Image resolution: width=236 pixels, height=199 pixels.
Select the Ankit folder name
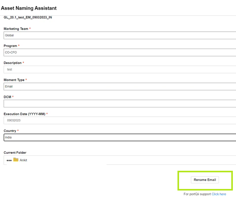[23, 160]
